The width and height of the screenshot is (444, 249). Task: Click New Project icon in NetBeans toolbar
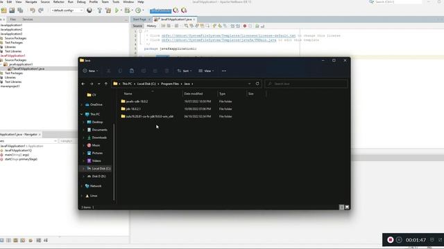(x=4, y=10)
